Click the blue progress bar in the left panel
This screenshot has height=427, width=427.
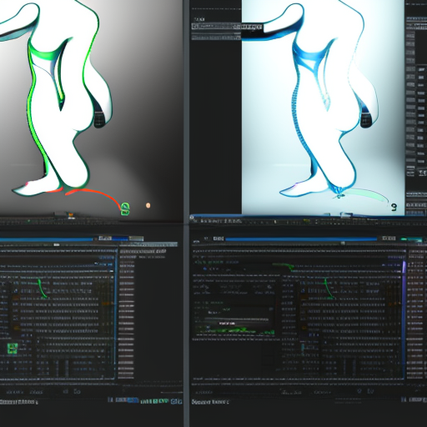pos(46,239)
